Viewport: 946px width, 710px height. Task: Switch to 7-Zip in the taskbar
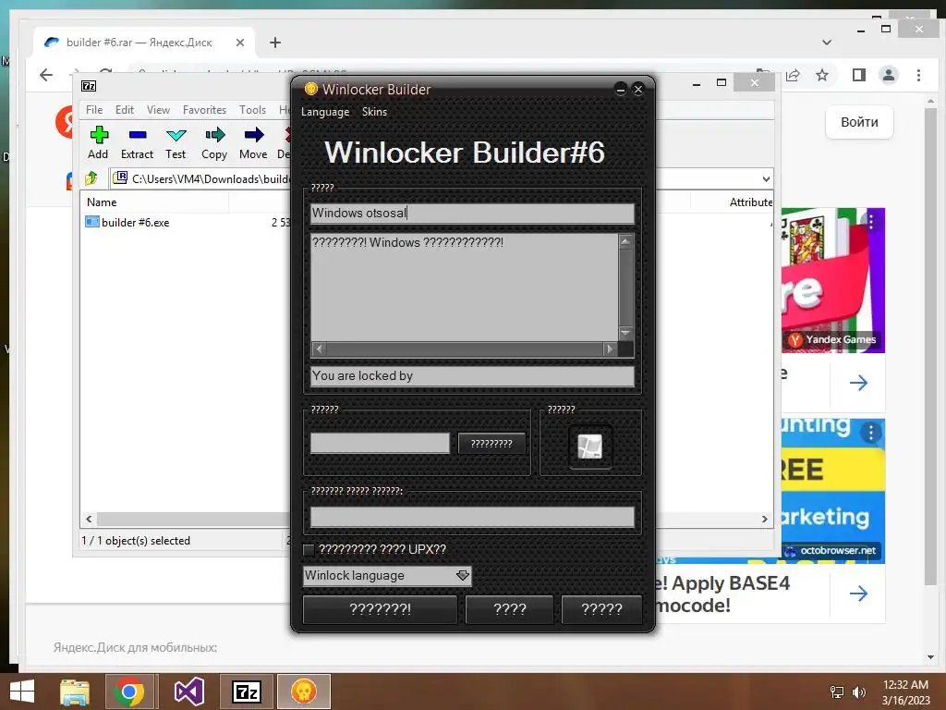(x=246, y=692)
